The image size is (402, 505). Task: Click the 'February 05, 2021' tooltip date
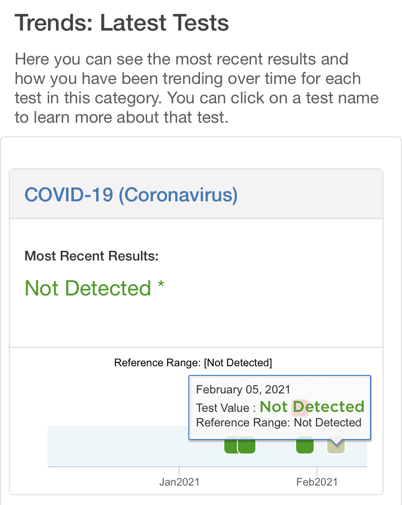coord(243,390)
